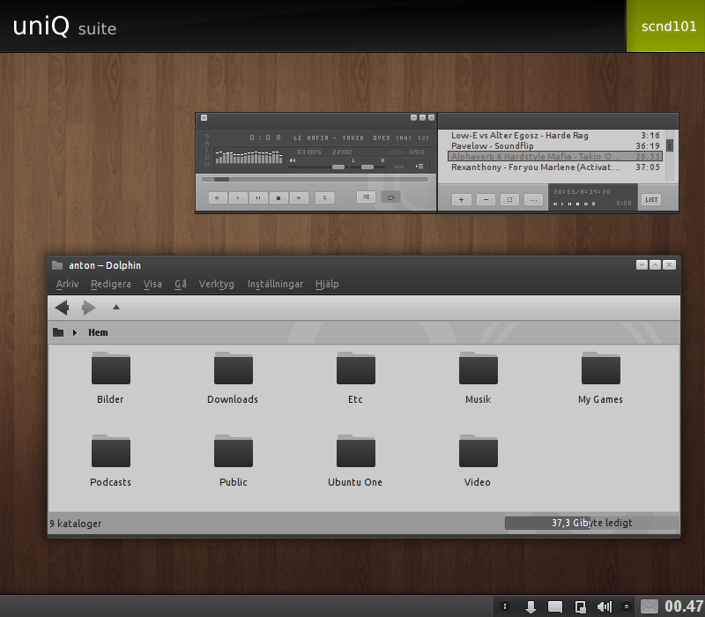Viewport: 705px width, 617px height.
Task: Open the Verktyg menu in Dolphin
Action: (x=216, y=284)
